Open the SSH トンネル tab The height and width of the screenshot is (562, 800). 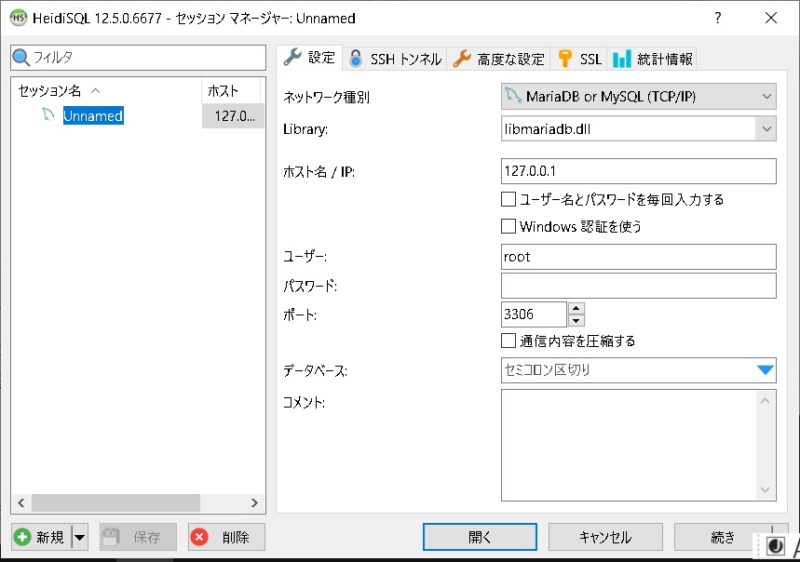point(395,60)
